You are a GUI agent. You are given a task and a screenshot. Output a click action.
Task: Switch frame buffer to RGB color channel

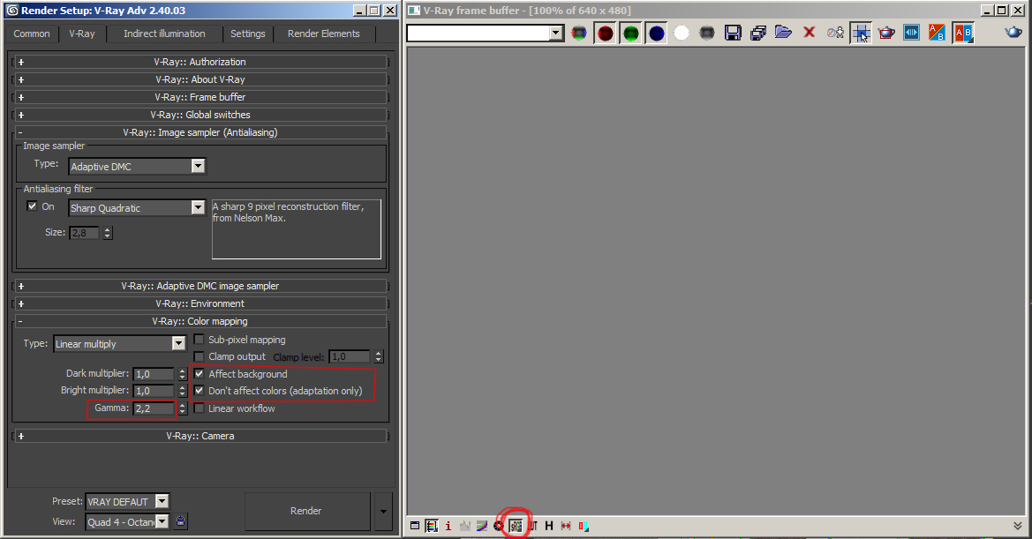click(578, 33)
